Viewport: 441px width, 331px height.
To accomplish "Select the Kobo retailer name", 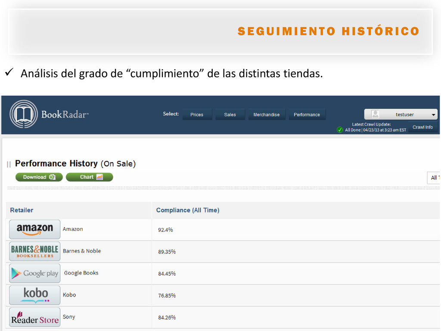I will coord(69,295).
